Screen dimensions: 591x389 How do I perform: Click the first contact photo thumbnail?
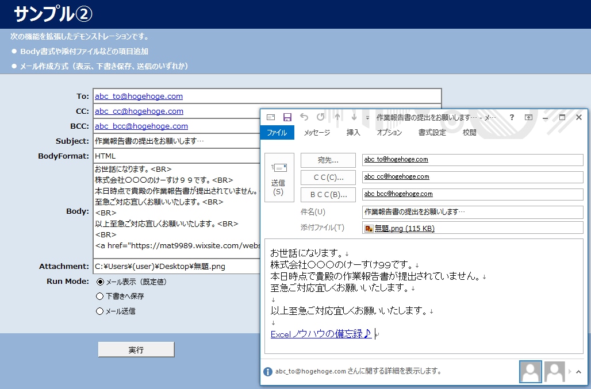click(530, 372)
